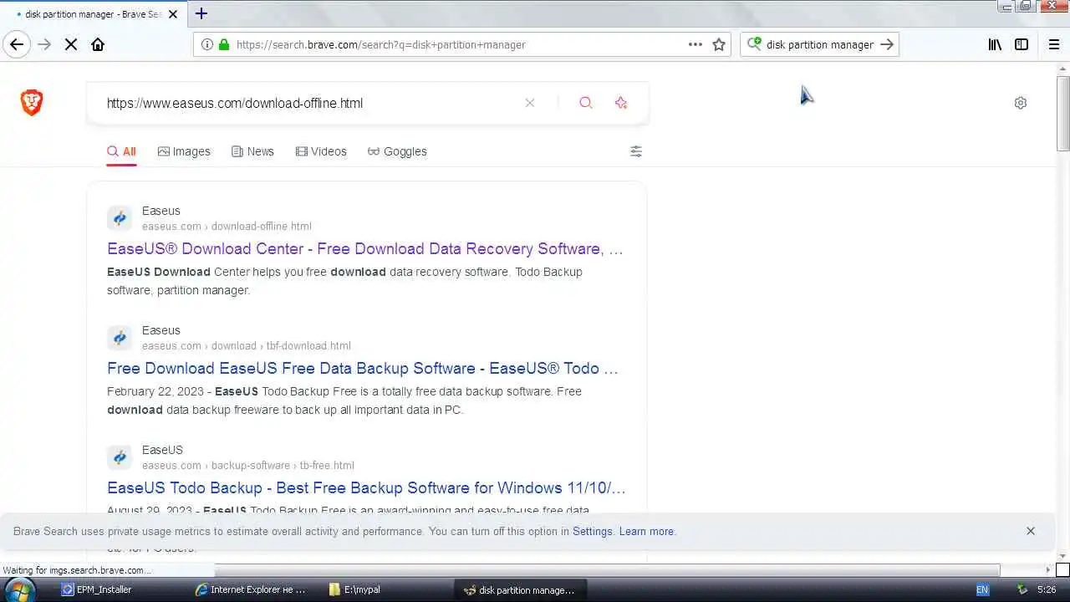Click the 'Easeus' site name of first result
This screenshot has height=602, width=1070.
(161, 211)
